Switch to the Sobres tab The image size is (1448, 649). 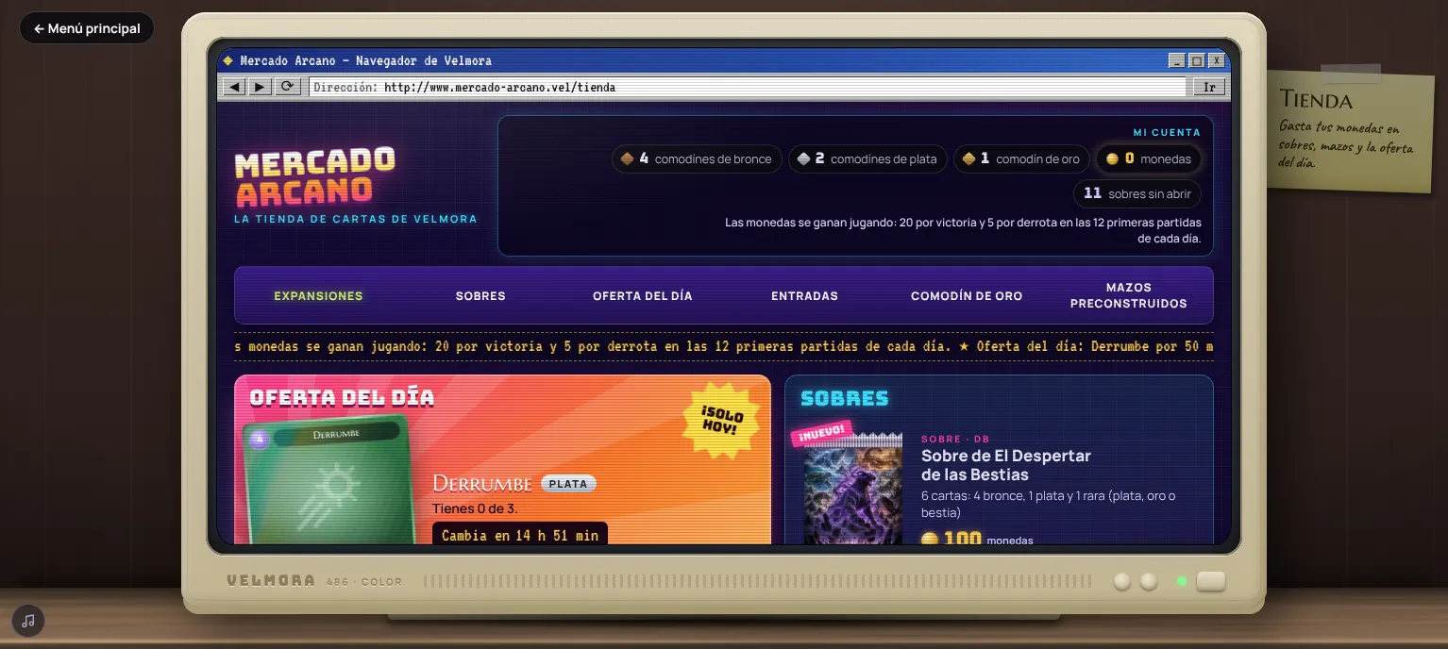(x=480, y=296)
